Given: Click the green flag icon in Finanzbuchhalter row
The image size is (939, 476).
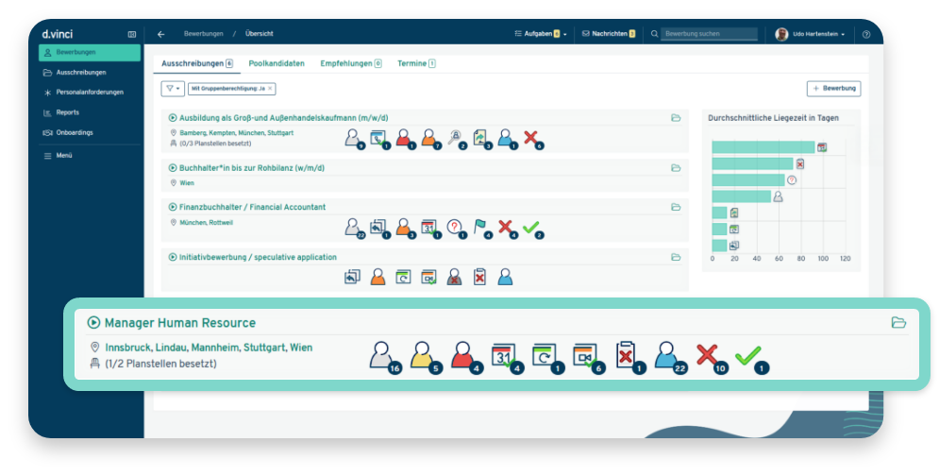Looking at the screenshot, I should 481,227.
